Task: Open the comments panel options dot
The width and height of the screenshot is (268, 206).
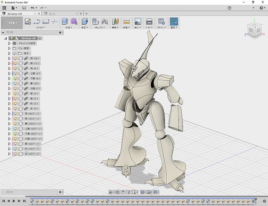Action: coord(60,192)
